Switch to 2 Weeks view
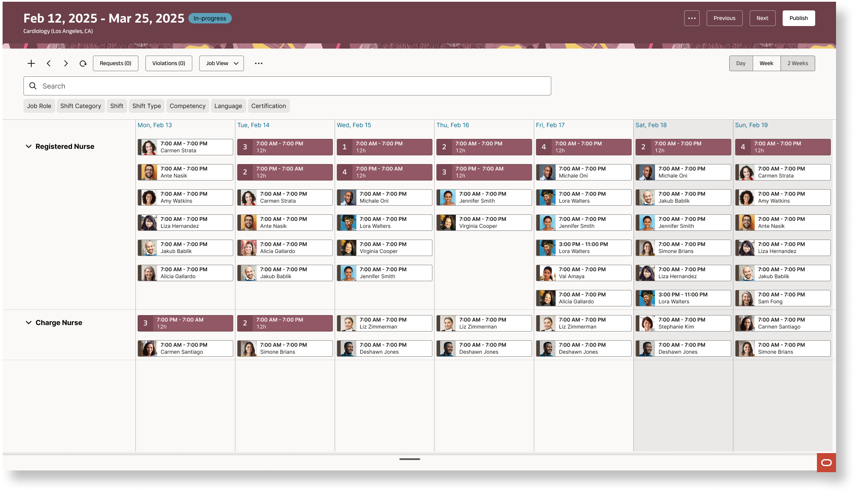Image resolution: width=856 pixels, height=493 pixels. (798, 63)
